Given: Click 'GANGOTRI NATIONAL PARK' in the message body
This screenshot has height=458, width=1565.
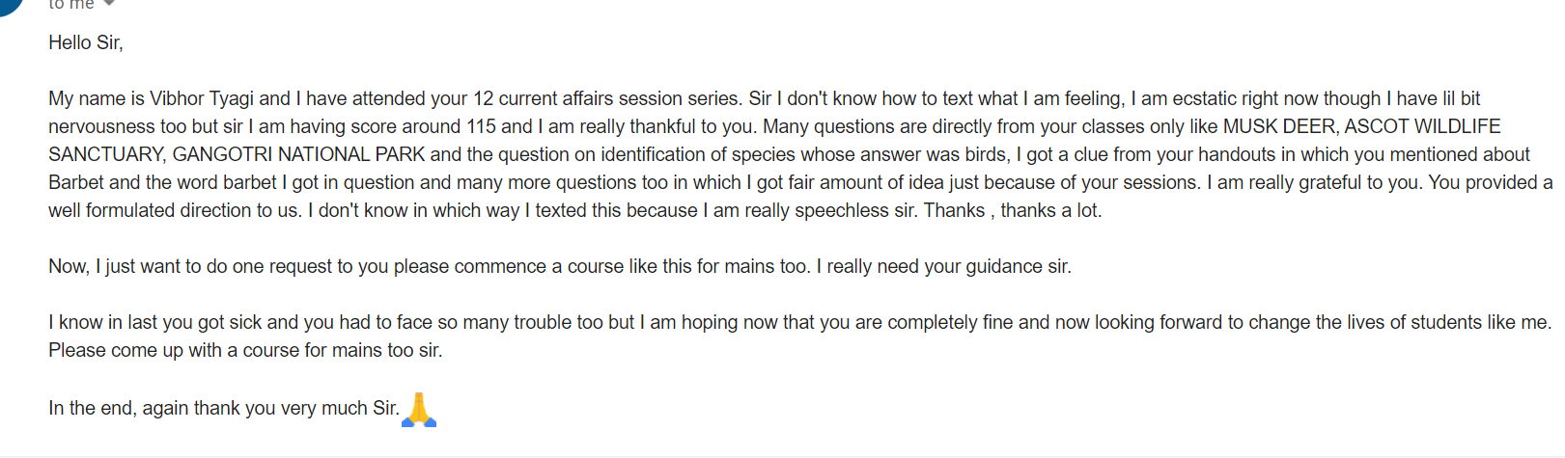Looking at the screenshot, I should 298,154.
